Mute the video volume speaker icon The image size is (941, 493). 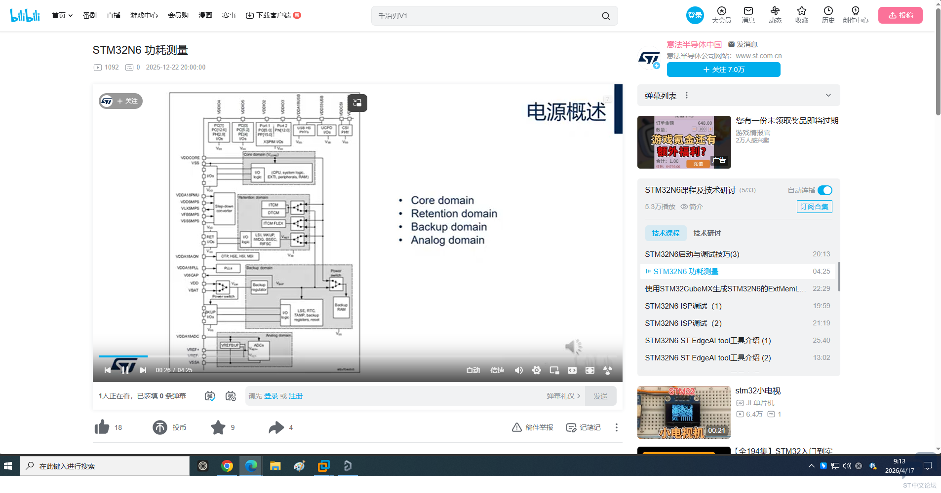click(519, 370)
